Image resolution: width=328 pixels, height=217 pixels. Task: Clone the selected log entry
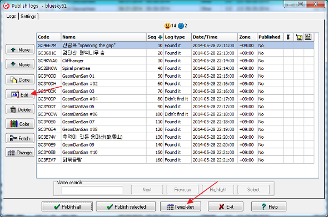coord(20,79)
